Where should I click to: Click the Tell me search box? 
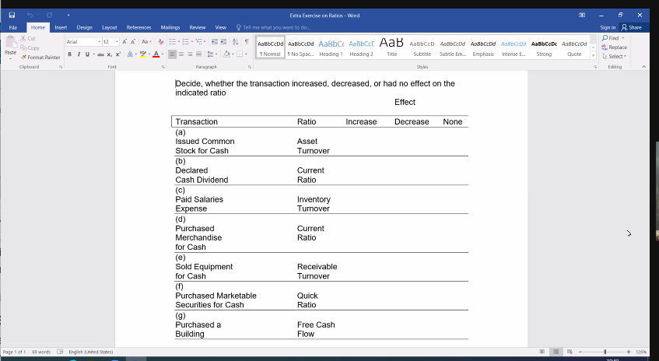tap(273, 27)
